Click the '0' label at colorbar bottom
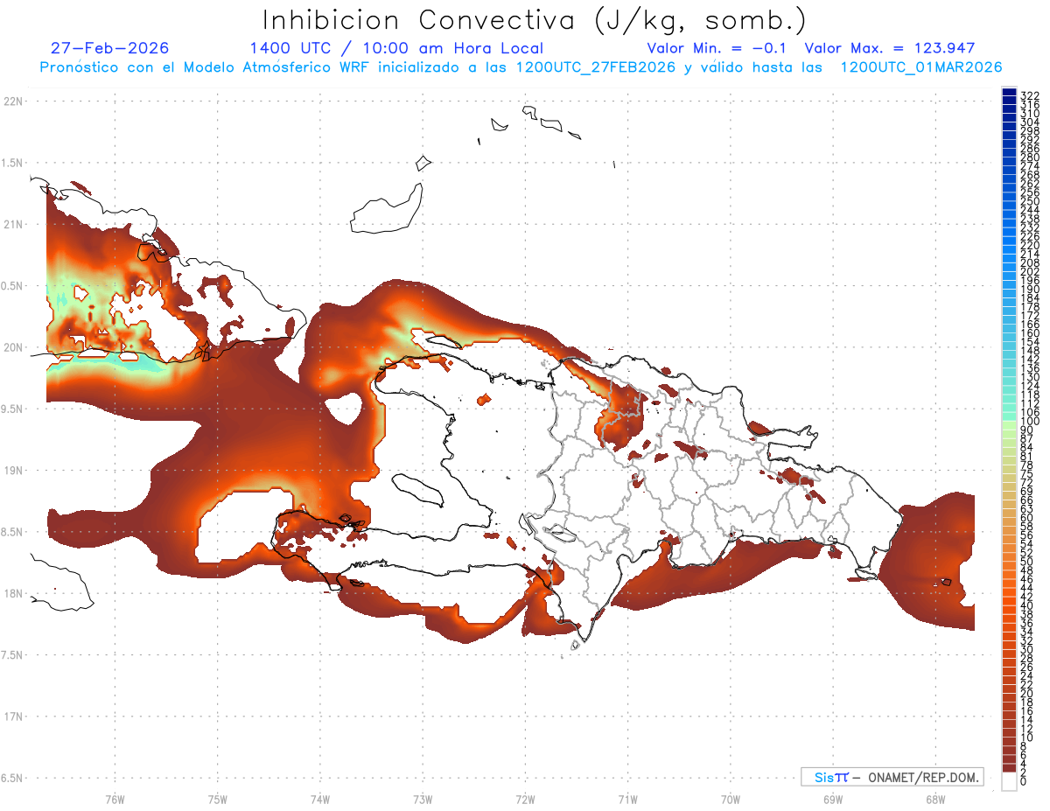 tap(1023, 782)
